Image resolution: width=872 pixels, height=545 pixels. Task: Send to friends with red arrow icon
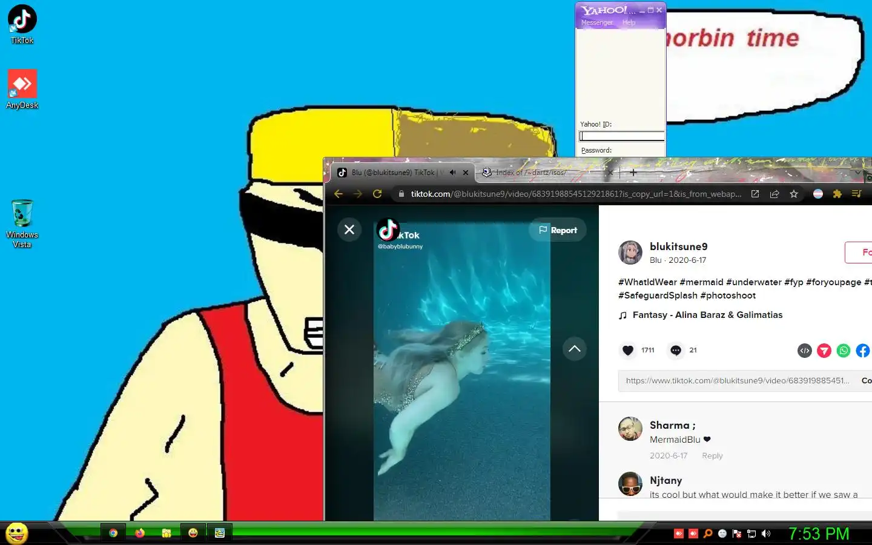(x=824, y=351)
